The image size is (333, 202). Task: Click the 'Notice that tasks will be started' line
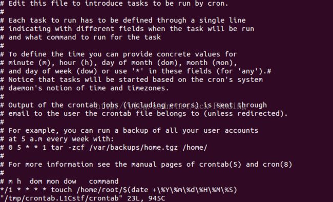tap(131, 79)
